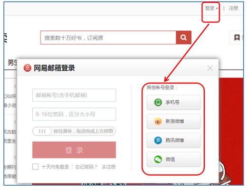This screenshot has height=190, width=247.
Task: Click the red NetEase logo icon
Action: (x=28, y=68)
